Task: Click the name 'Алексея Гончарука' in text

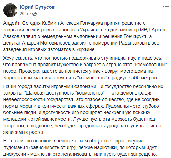Action: 82,23
